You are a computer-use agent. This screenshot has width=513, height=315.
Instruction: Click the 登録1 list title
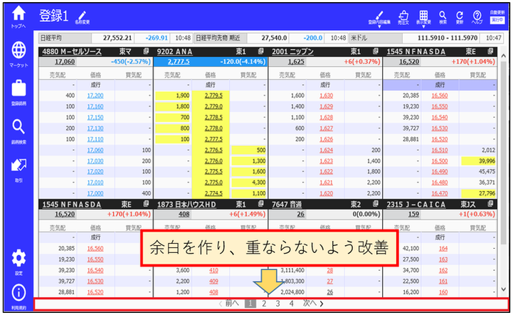(53, 16)
